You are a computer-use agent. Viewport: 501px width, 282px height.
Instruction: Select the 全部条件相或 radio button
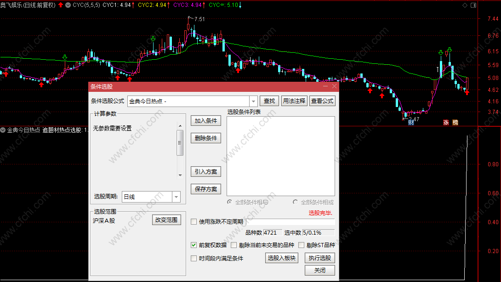pyautogui.click(x=295, y=202)
